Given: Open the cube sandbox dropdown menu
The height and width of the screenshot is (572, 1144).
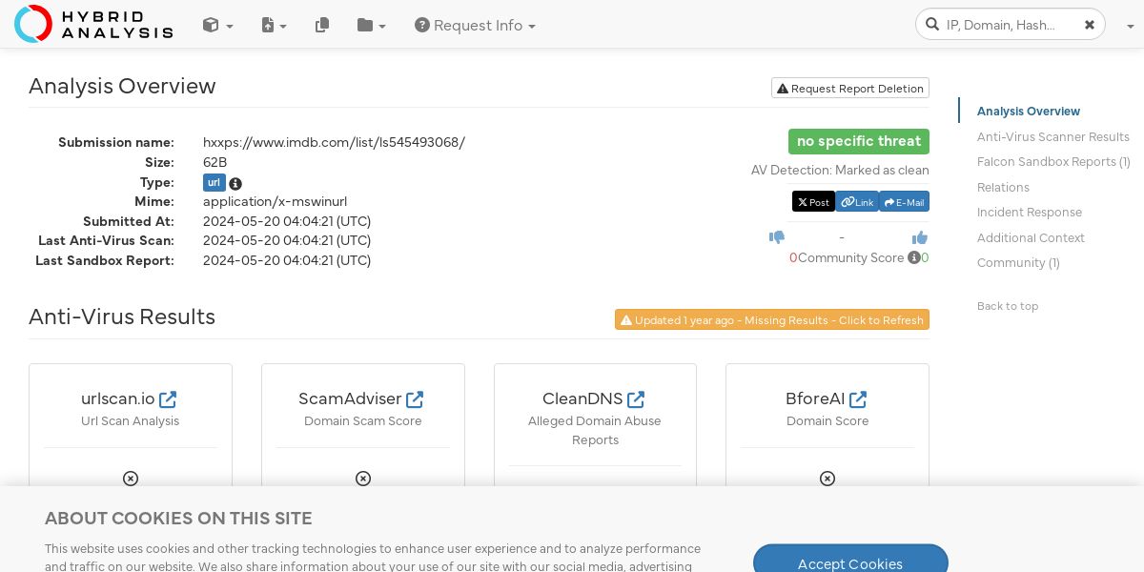Looking at the screenshot, I should pos(218,26).
